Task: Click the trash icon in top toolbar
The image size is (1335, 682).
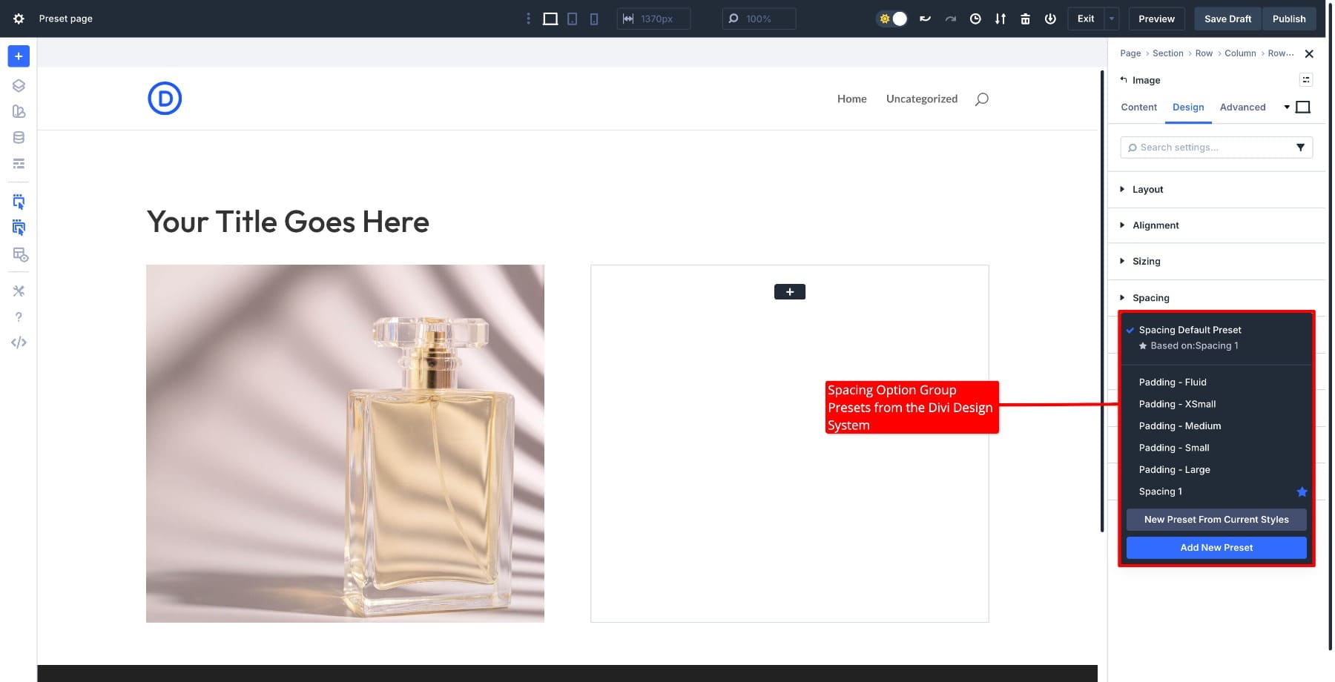Action: [x=1025, y=19]
